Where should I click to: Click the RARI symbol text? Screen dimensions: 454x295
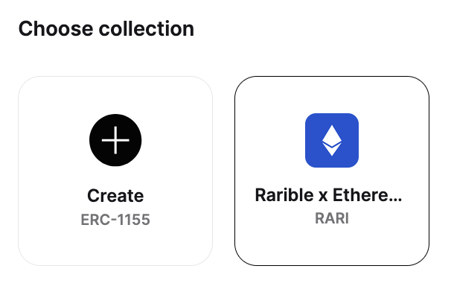pyautogui.click(x=332, y=218)
